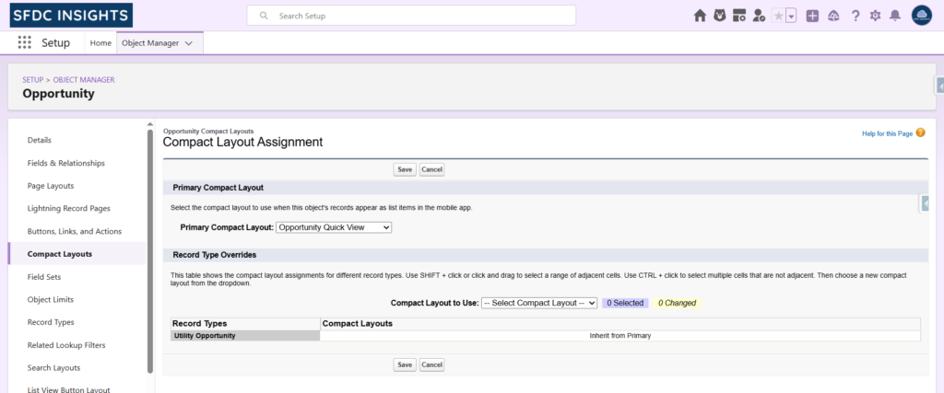
Task: Open the notifications bell
Action: (x=894, y=16)
